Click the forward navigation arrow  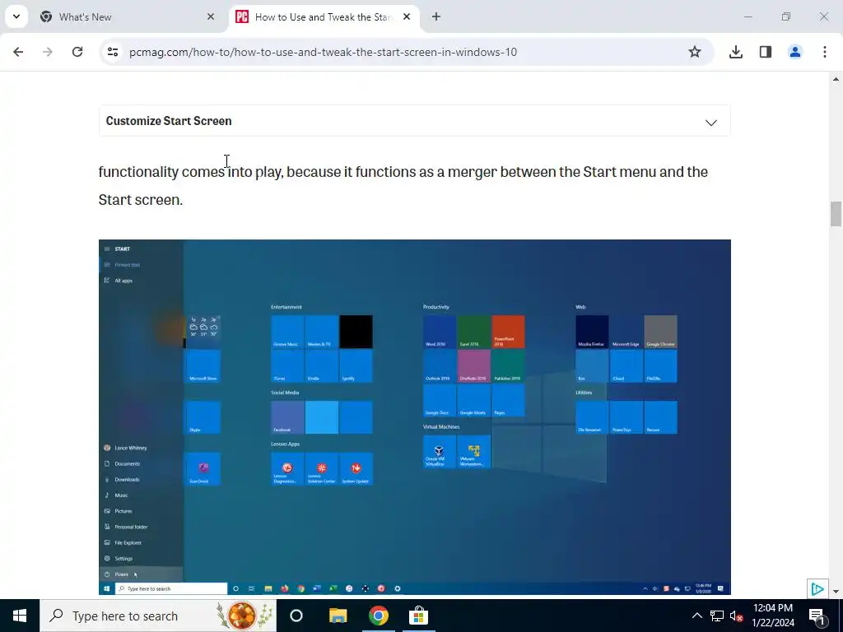[x=48, y=52]
